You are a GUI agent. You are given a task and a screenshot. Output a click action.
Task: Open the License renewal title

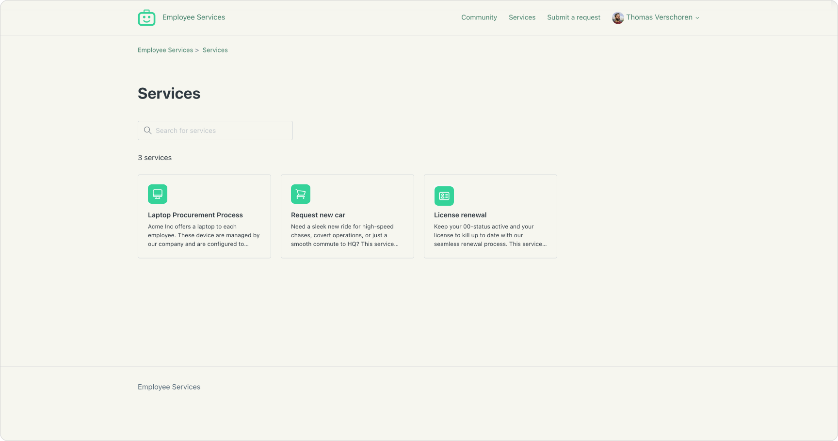(460, 215)
